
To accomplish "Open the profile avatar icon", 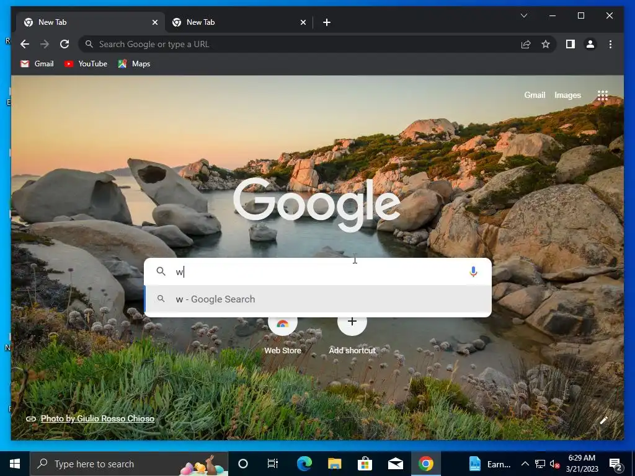I will 590,44.
